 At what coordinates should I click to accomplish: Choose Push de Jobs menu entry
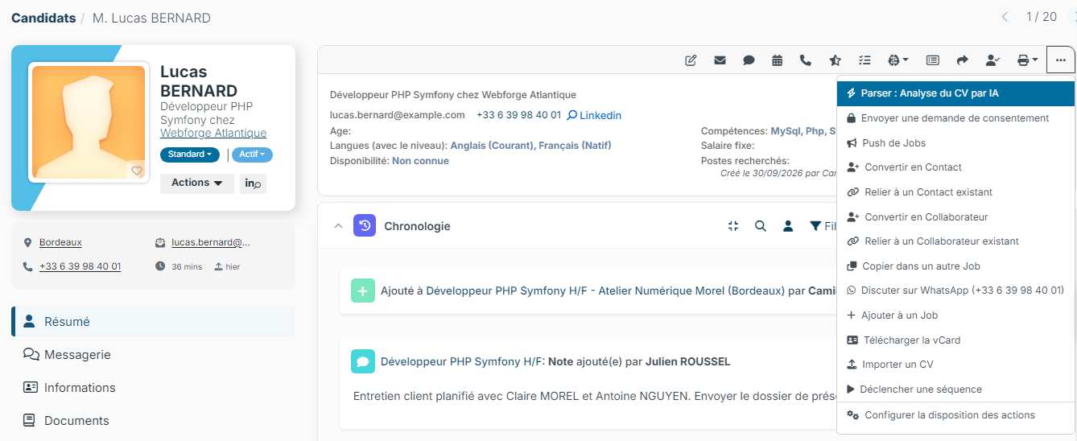click(956, 143)
